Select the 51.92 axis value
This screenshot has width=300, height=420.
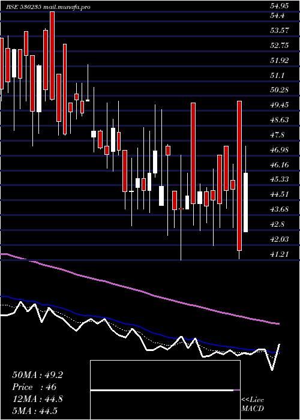click(280, 61)
